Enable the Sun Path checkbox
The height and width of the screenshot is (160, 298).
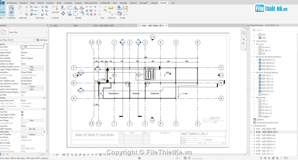[22, 95]
